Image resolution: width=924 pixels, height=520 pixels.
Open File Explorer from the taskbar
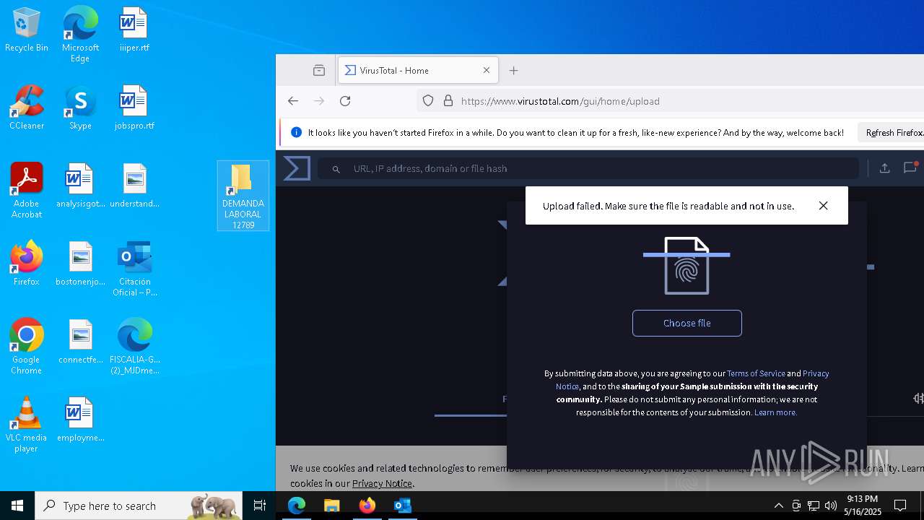332,506
